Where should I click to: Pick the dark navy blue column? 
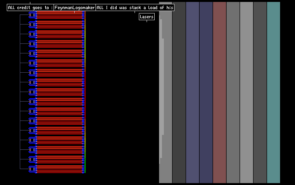tap(206, 92)
